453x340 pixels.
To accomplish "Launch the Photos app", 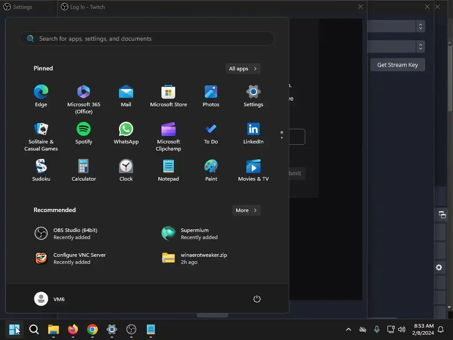I will (211, 96).
